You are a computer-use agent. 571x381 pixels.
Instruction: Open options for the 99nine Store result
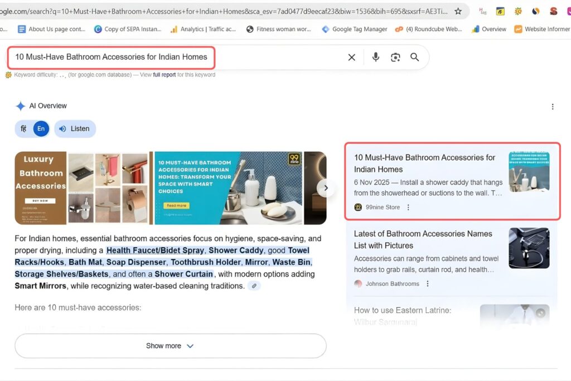click(409, 207)
